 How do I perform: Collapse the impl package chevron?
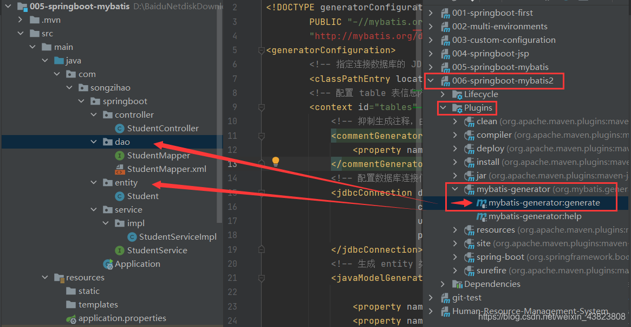coord(106,223)
